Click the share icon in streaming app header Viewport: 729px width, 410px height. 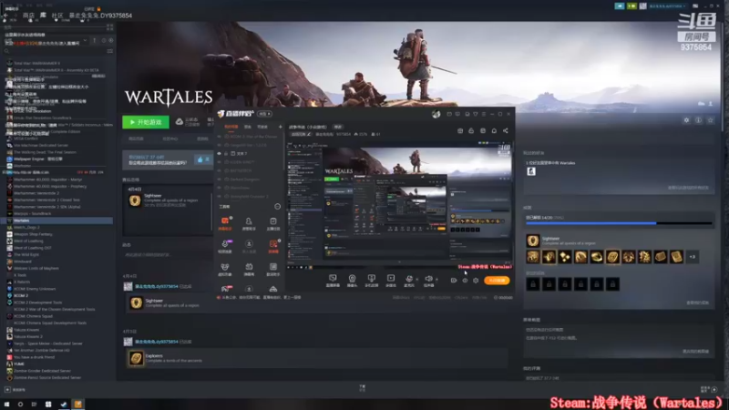point(506,130)
